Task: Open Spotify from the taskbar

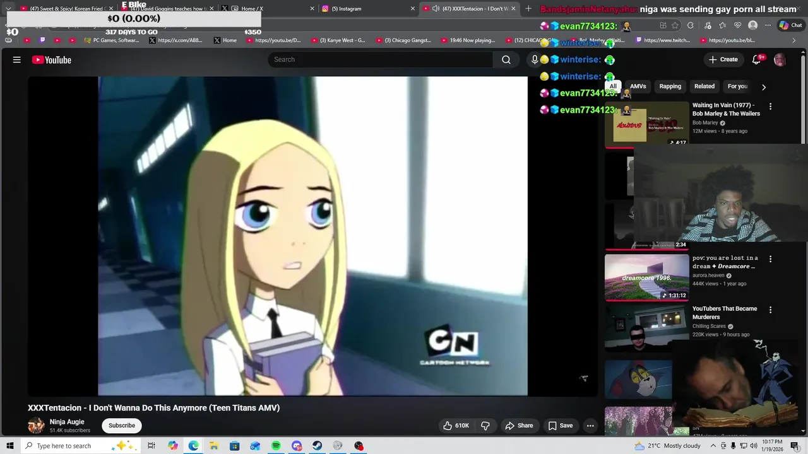Action: pos(276,446)
